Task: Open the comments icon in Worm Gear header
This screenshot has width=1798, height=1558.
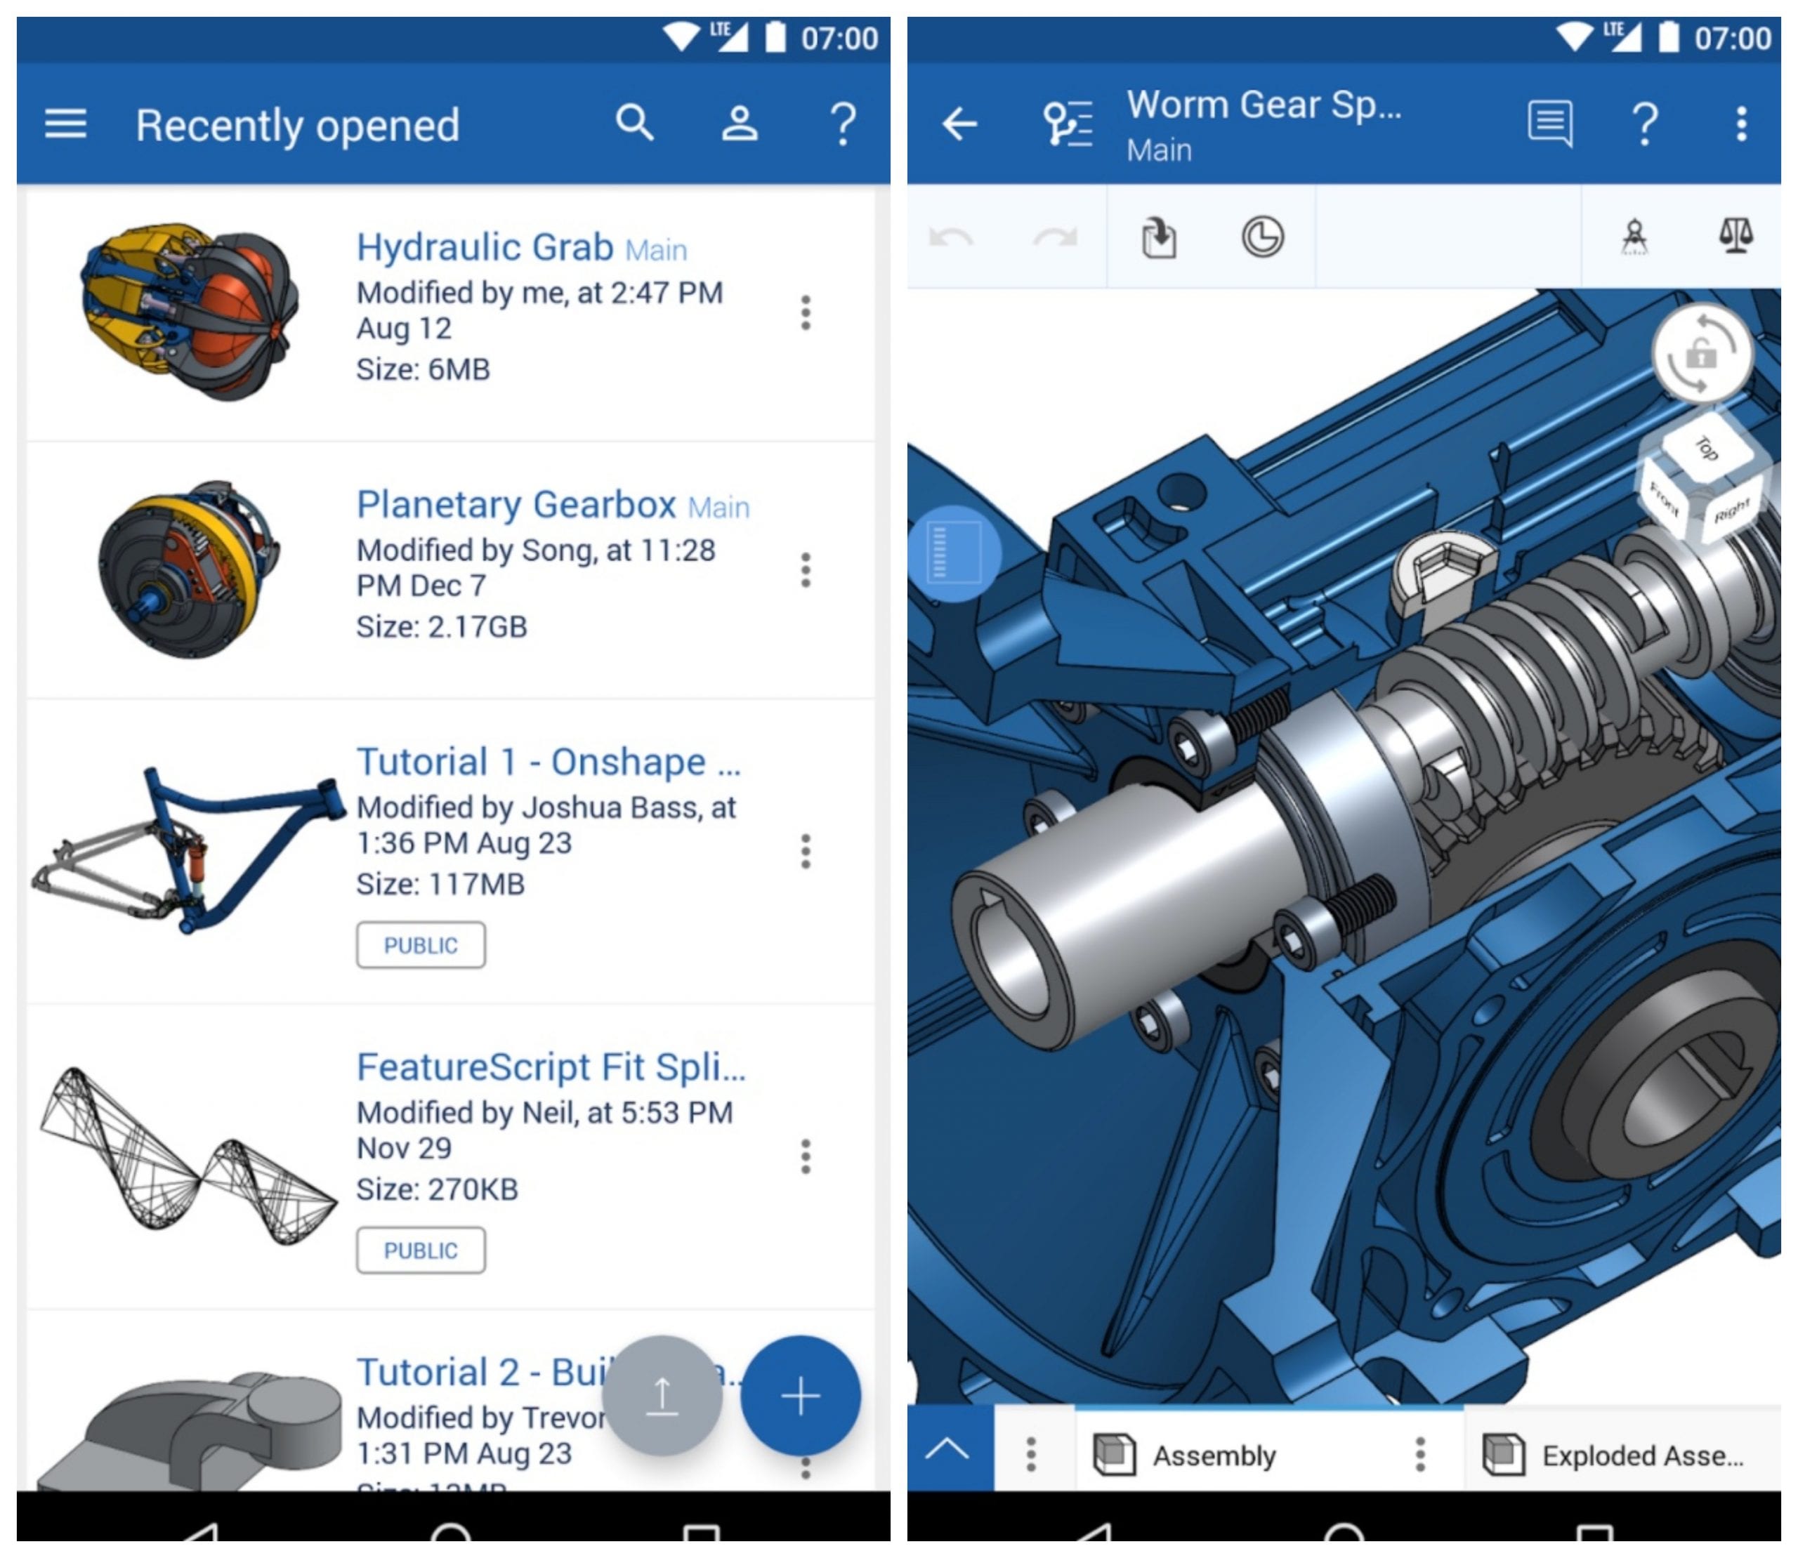Action: 1550,124
